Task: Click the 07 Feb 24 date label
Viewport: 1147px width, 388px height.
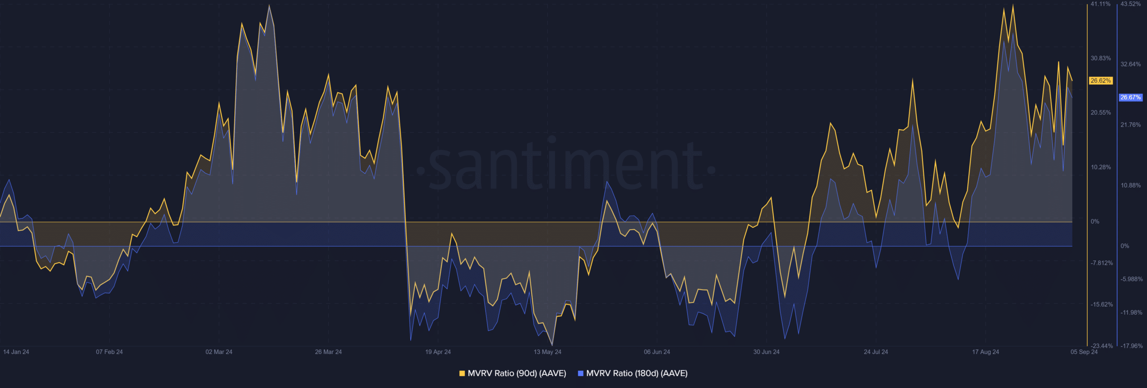Action: [x=109, y=352]
